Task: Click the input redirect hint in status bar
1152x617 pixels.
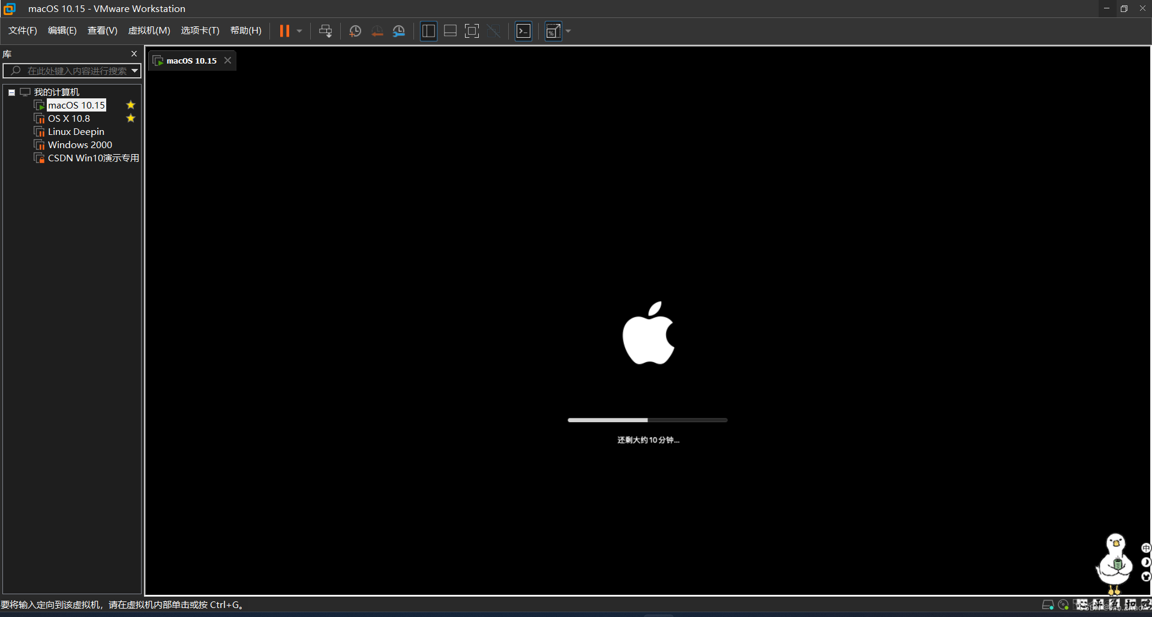Action: [x=122, y=605]
